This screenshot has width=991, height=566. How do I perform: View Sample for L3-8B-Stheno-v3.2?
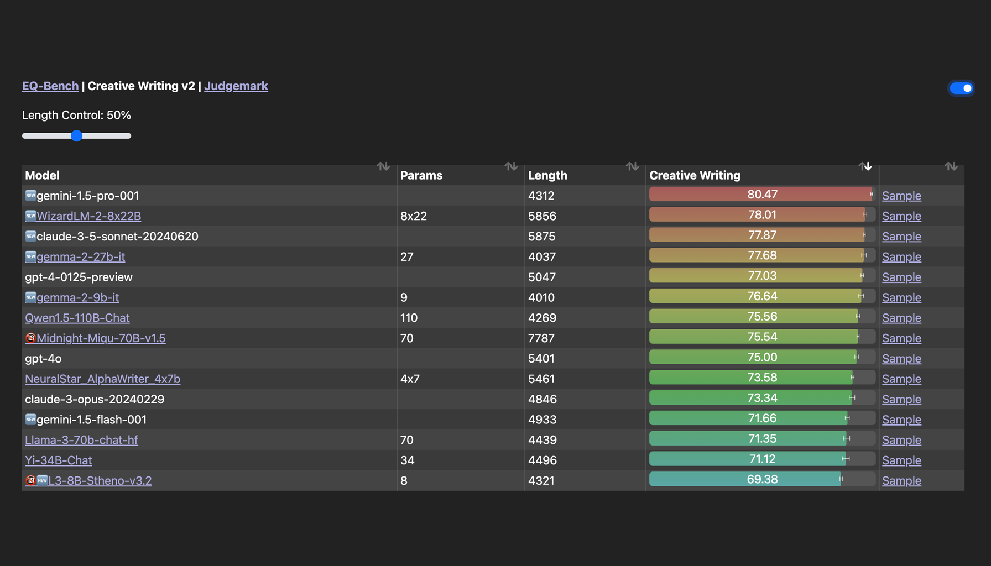click(x=901, y=481)
